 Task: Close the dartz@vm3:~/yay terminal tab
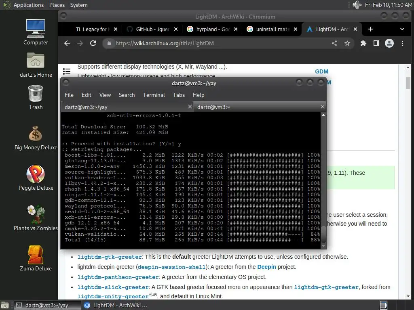pos(190,107)
